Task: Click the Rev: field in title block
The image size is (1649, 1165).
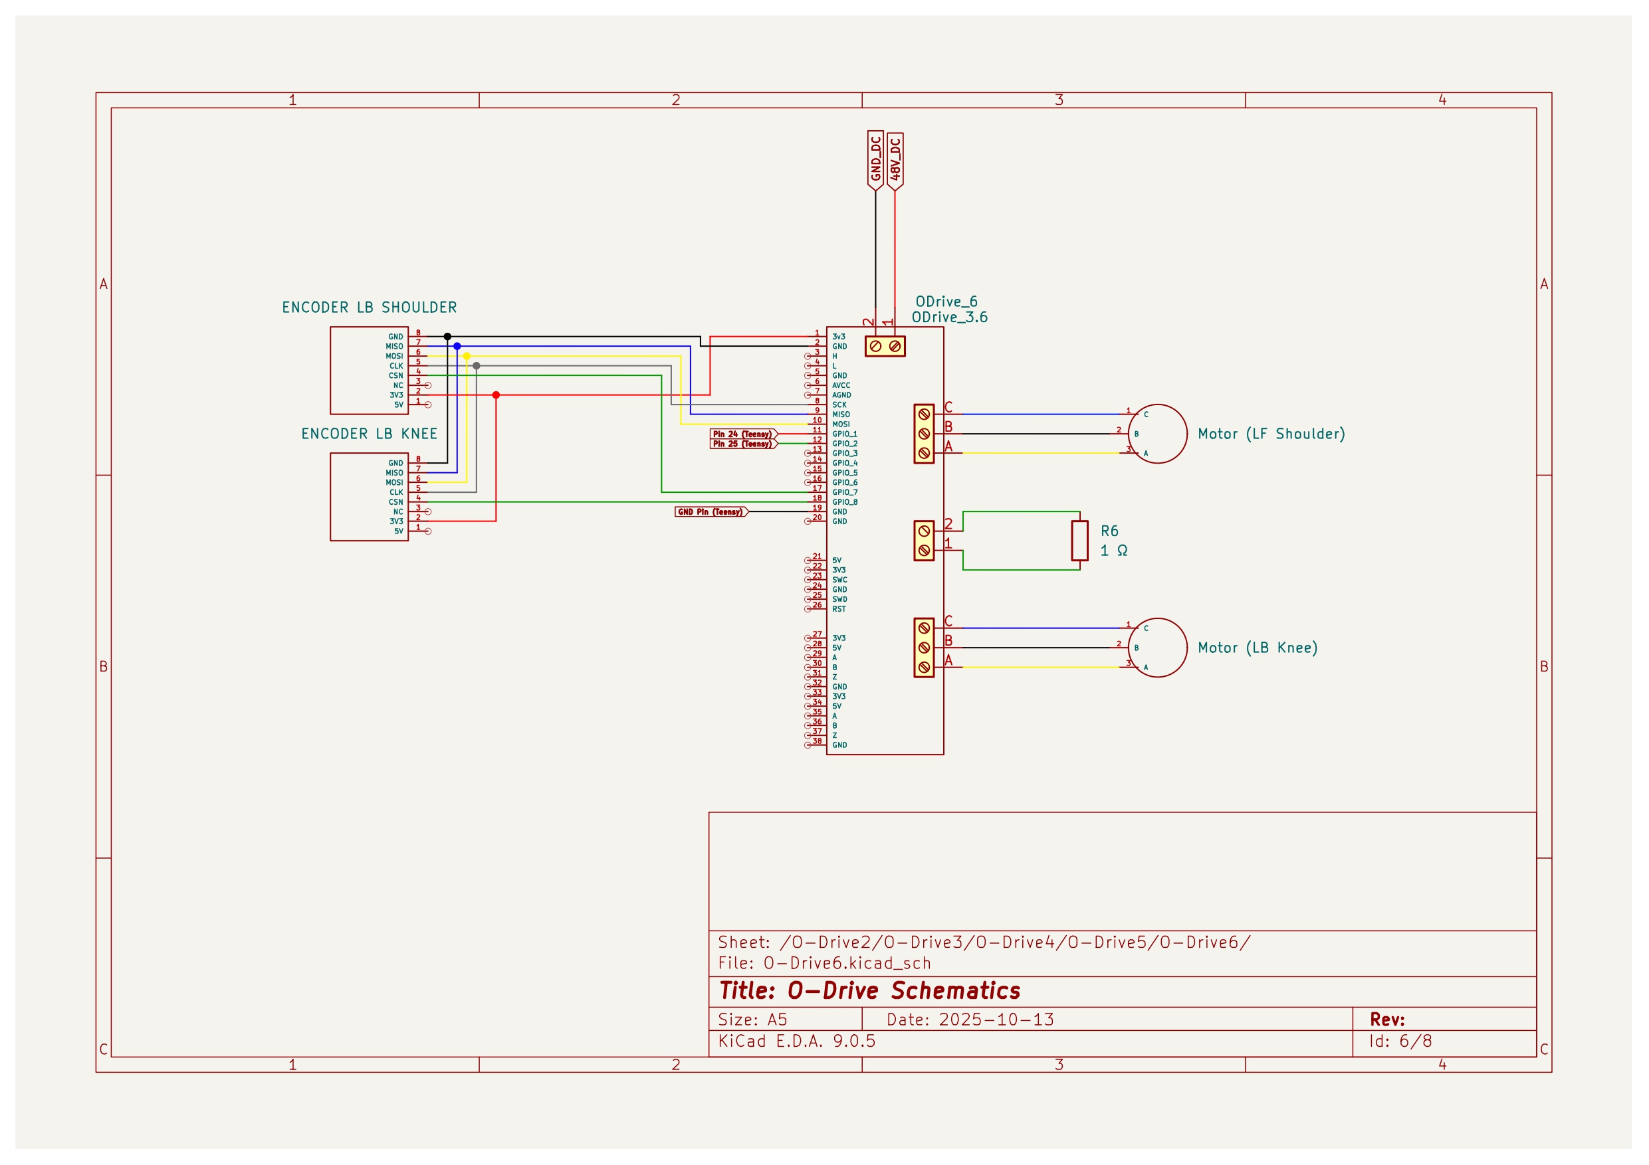Action: [x=1388, y=1020]
